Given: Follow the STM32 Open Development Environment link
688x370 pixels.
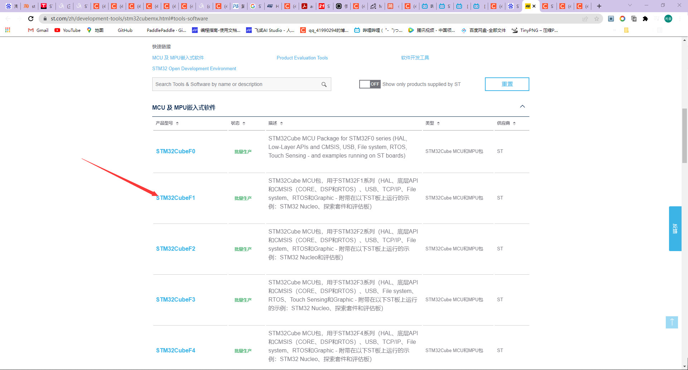Looking at the screenshot, I should pyautogui.click(x=194, y=68).
